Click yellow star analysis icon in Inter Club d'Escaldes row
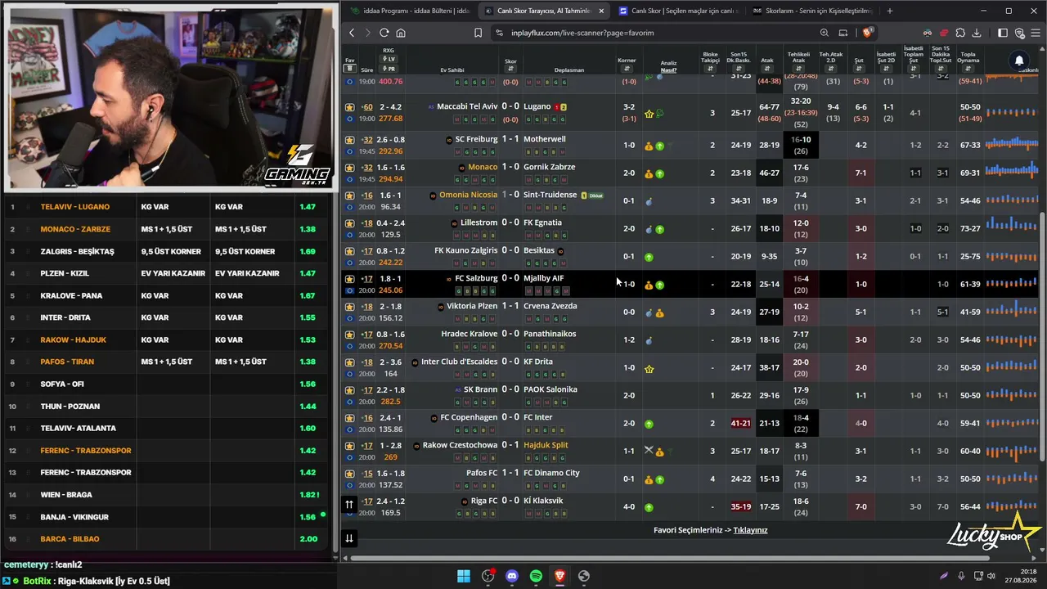 (x=649, y=369)
